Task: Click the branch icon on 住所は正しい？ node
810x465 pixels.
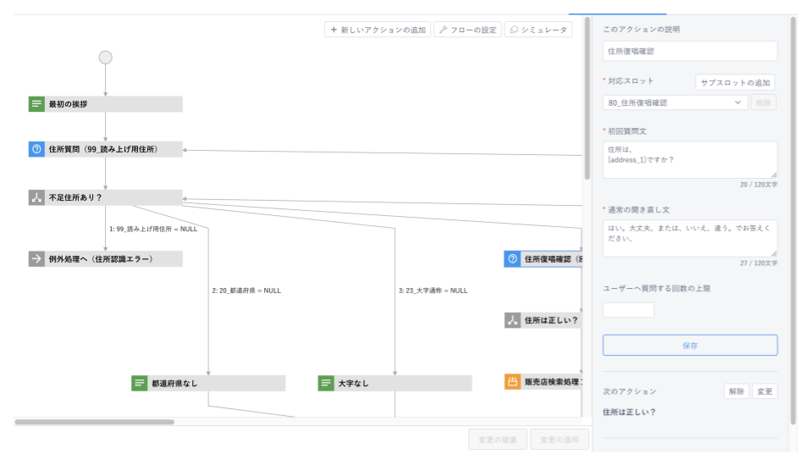Action: tap(512, 320)
